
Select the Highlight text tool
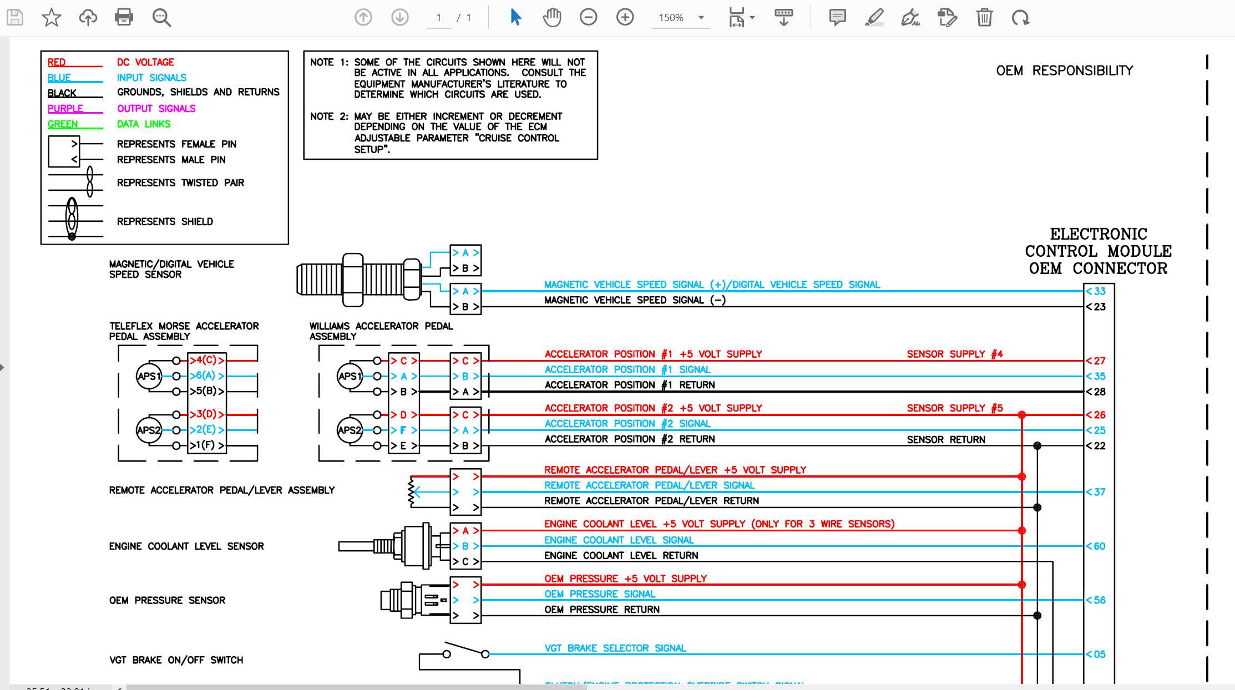pos(874,18)
